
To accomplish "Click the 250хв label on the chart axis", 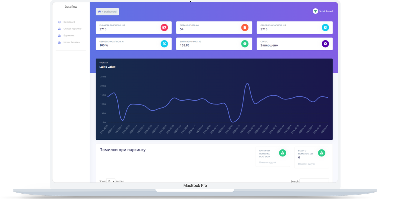I will 103,77.
